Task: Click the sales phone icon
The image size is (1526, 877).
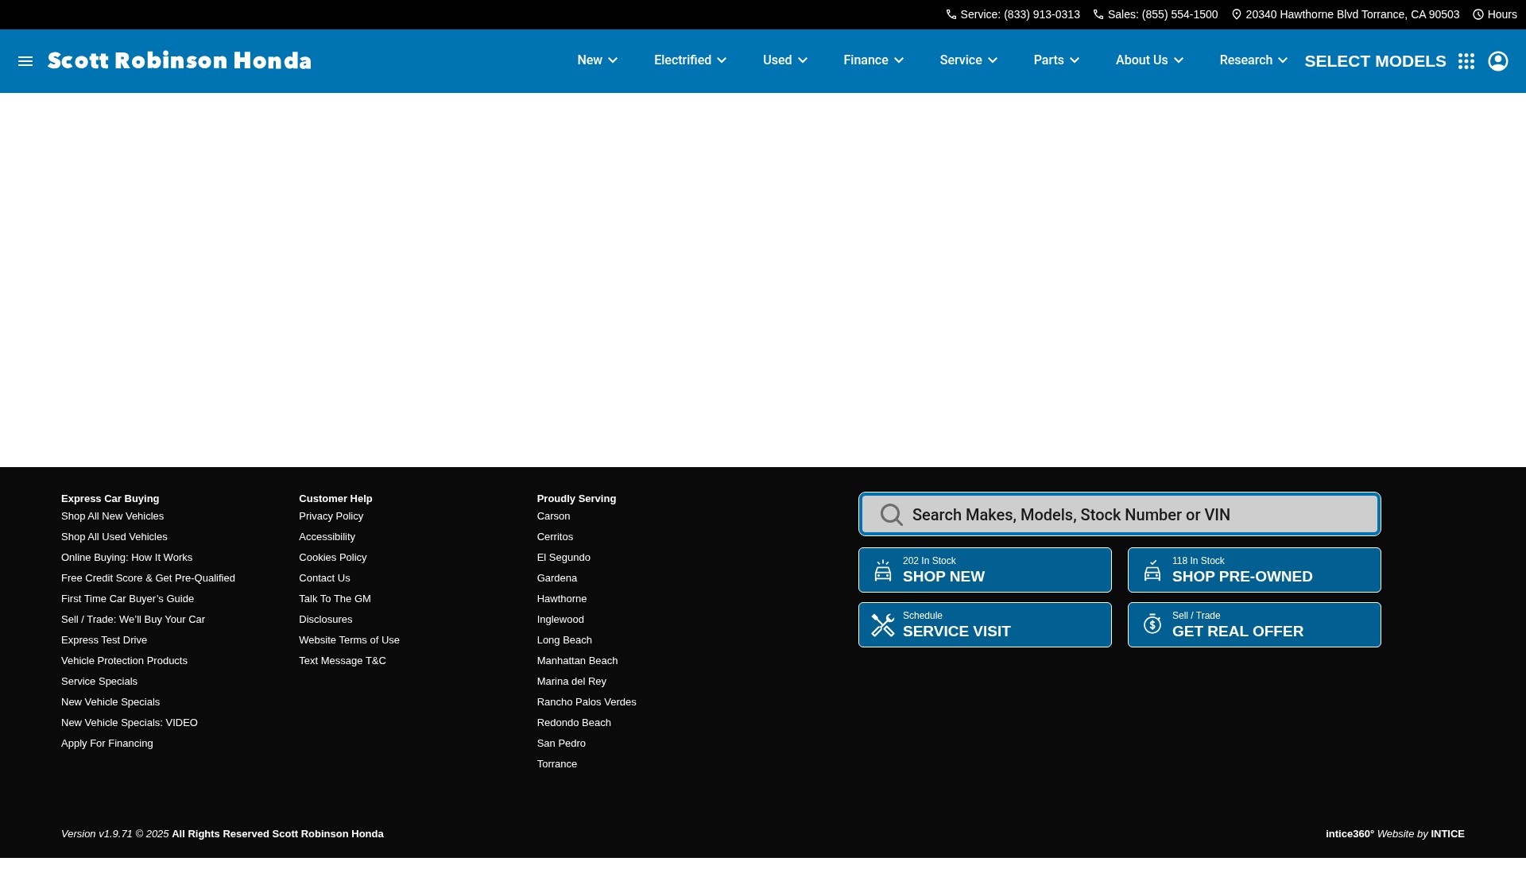Action: tap(1098, 14)
